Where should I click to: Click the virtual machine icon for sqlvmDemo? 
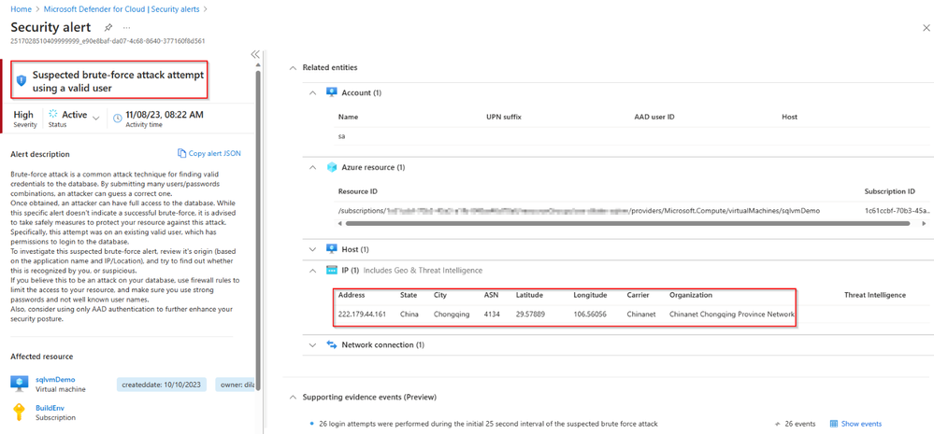(20, 384)
